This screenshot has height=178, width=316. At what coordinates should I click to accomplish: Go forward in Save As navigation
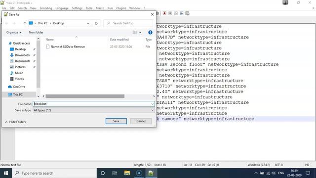tap(14, 23)
